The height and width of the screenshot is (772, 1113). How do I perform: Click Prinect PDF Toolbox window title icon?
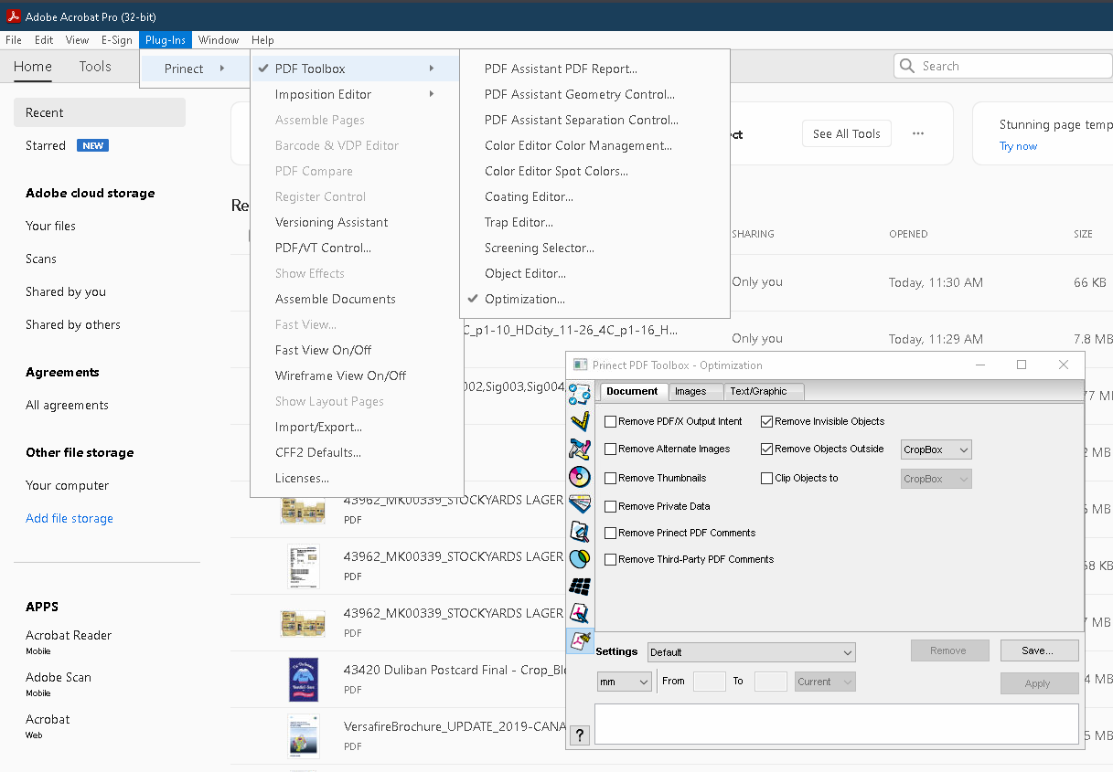point(580,365)
